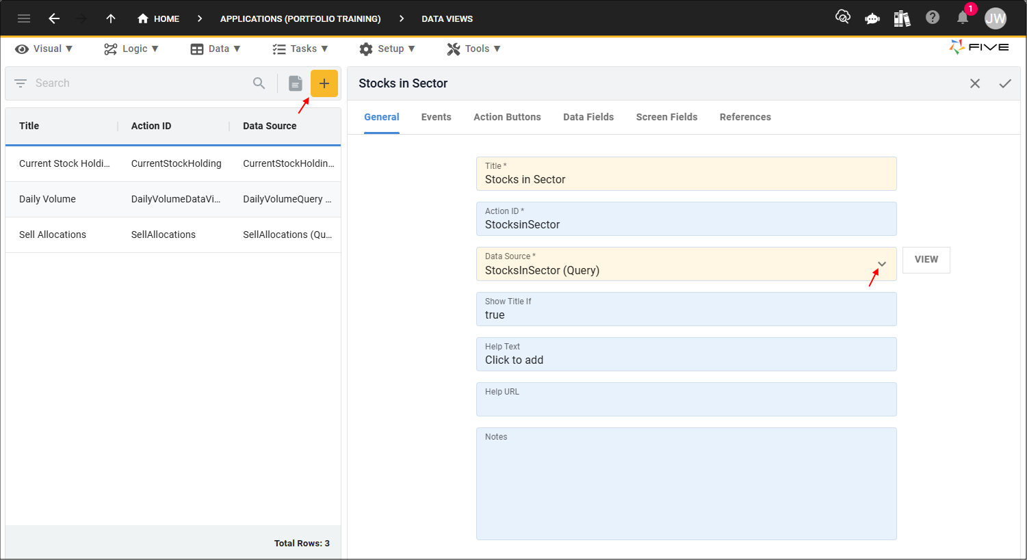This screenshot has width=1027, height=560.
Task: Click DailyVolumeQuery data source cell
Action: [x=287, y=199]
